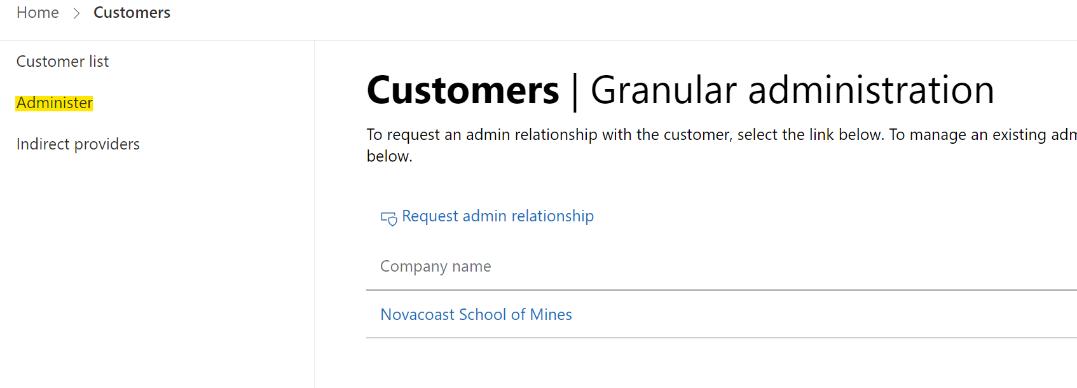This screenshot has width=1077, height=388.
Task: Open the Novacoast School of Mines customer
Action: [476, 315]
